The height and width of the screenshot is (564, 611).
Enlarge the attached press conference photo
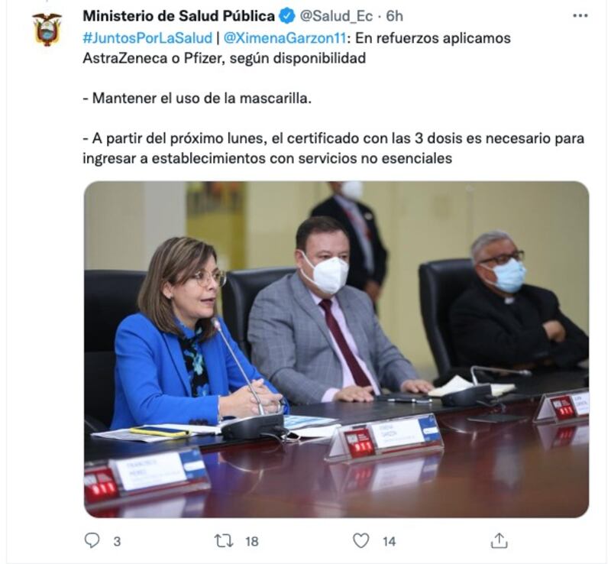336,349
